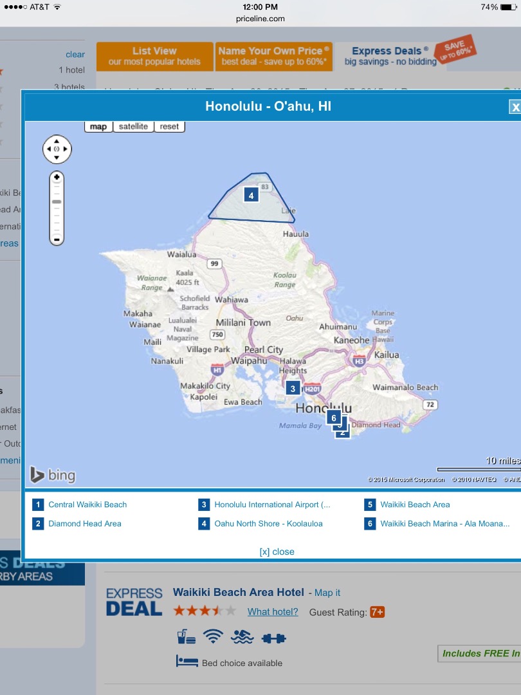The image size is (521, 695).
Task: Click the Map it link
Action: pyautogui.click(x=327, y=593)
